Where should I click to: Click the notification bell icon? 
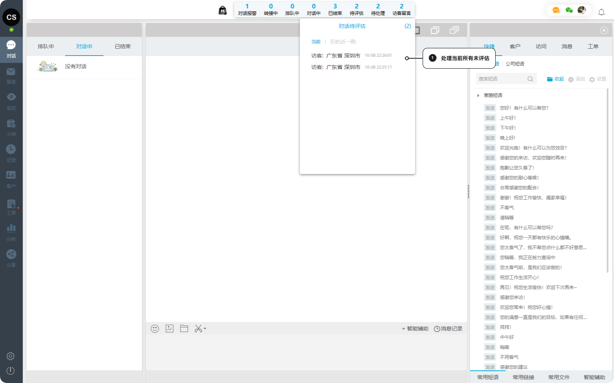coord(601,12)
